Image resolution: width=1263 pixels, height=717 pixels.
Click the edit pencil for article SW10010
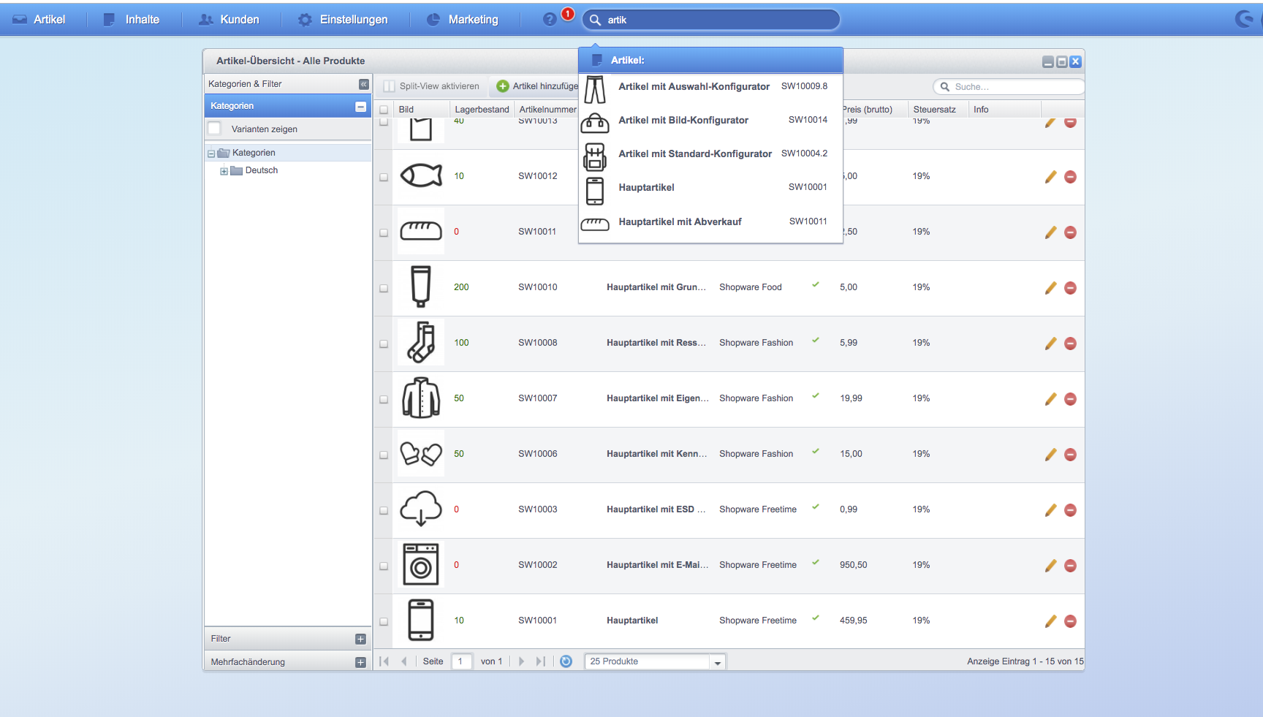click(x=1050, y=288)
